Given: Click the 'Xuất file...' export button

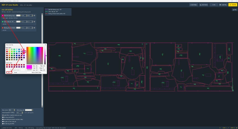Looking at the screenshot, I should coord(223,5).
